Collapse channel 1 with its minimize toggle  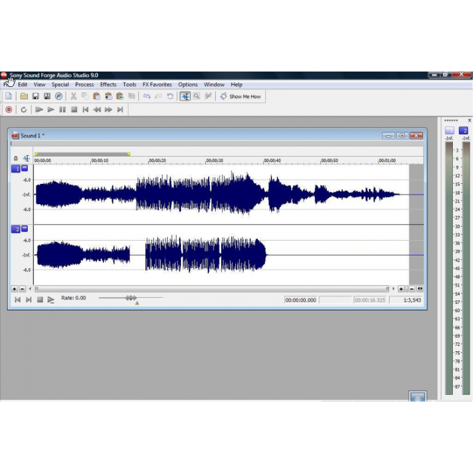25,168
